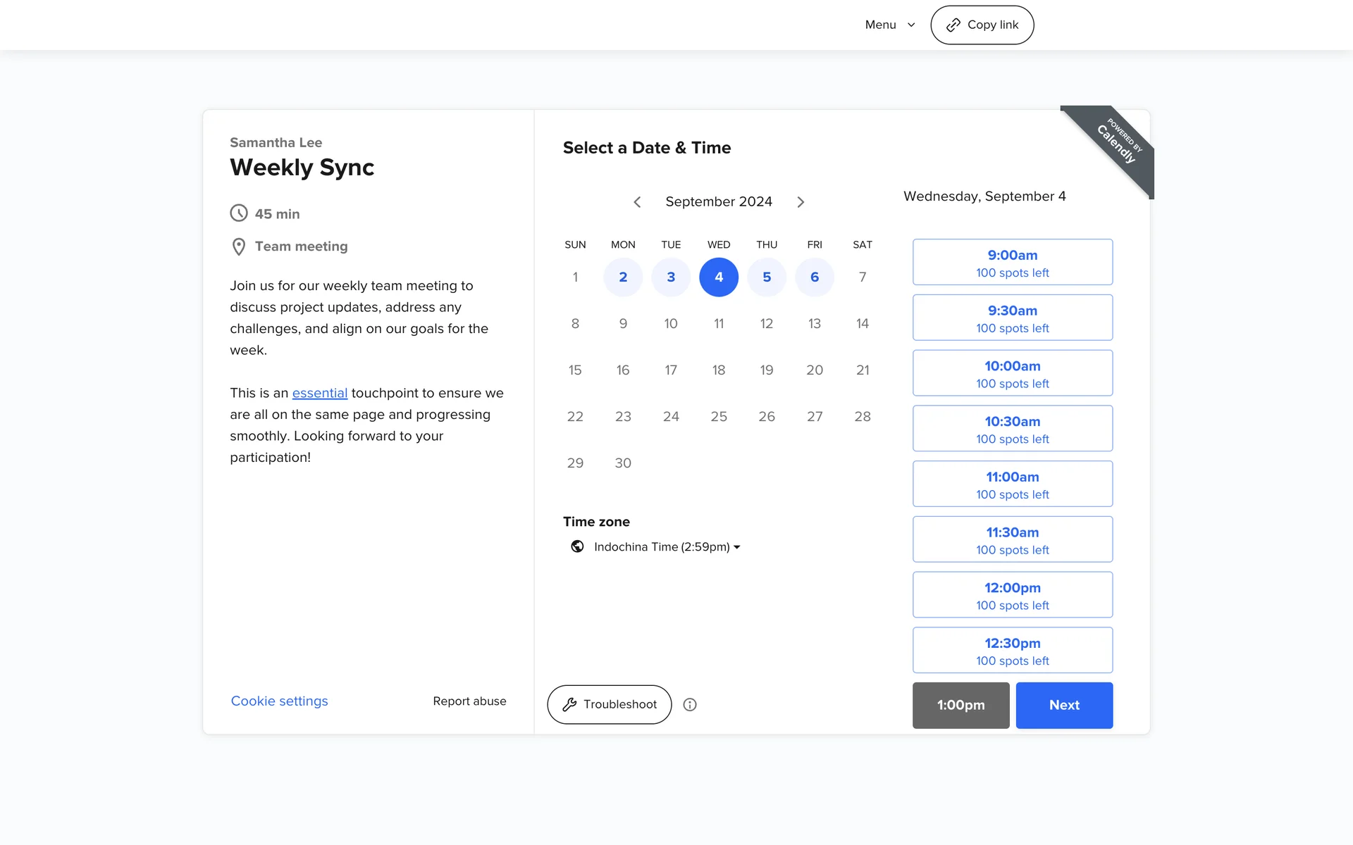Image resolution: width=1353 pixels, height=845 pixels.
Task: Click the Troubleshoot wrench button
Action: pyautogui.click(x=609, y=704)
